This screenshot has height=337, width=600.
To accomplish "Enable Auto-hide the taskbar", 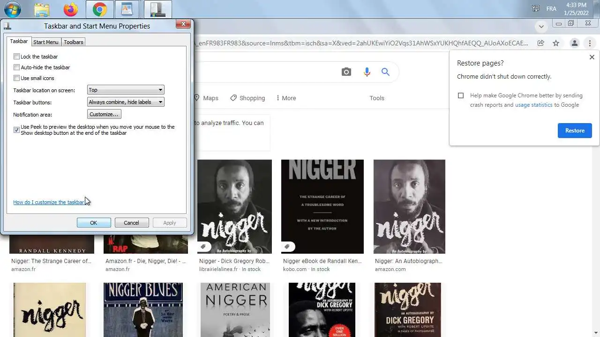I will (x=17, y=67).
